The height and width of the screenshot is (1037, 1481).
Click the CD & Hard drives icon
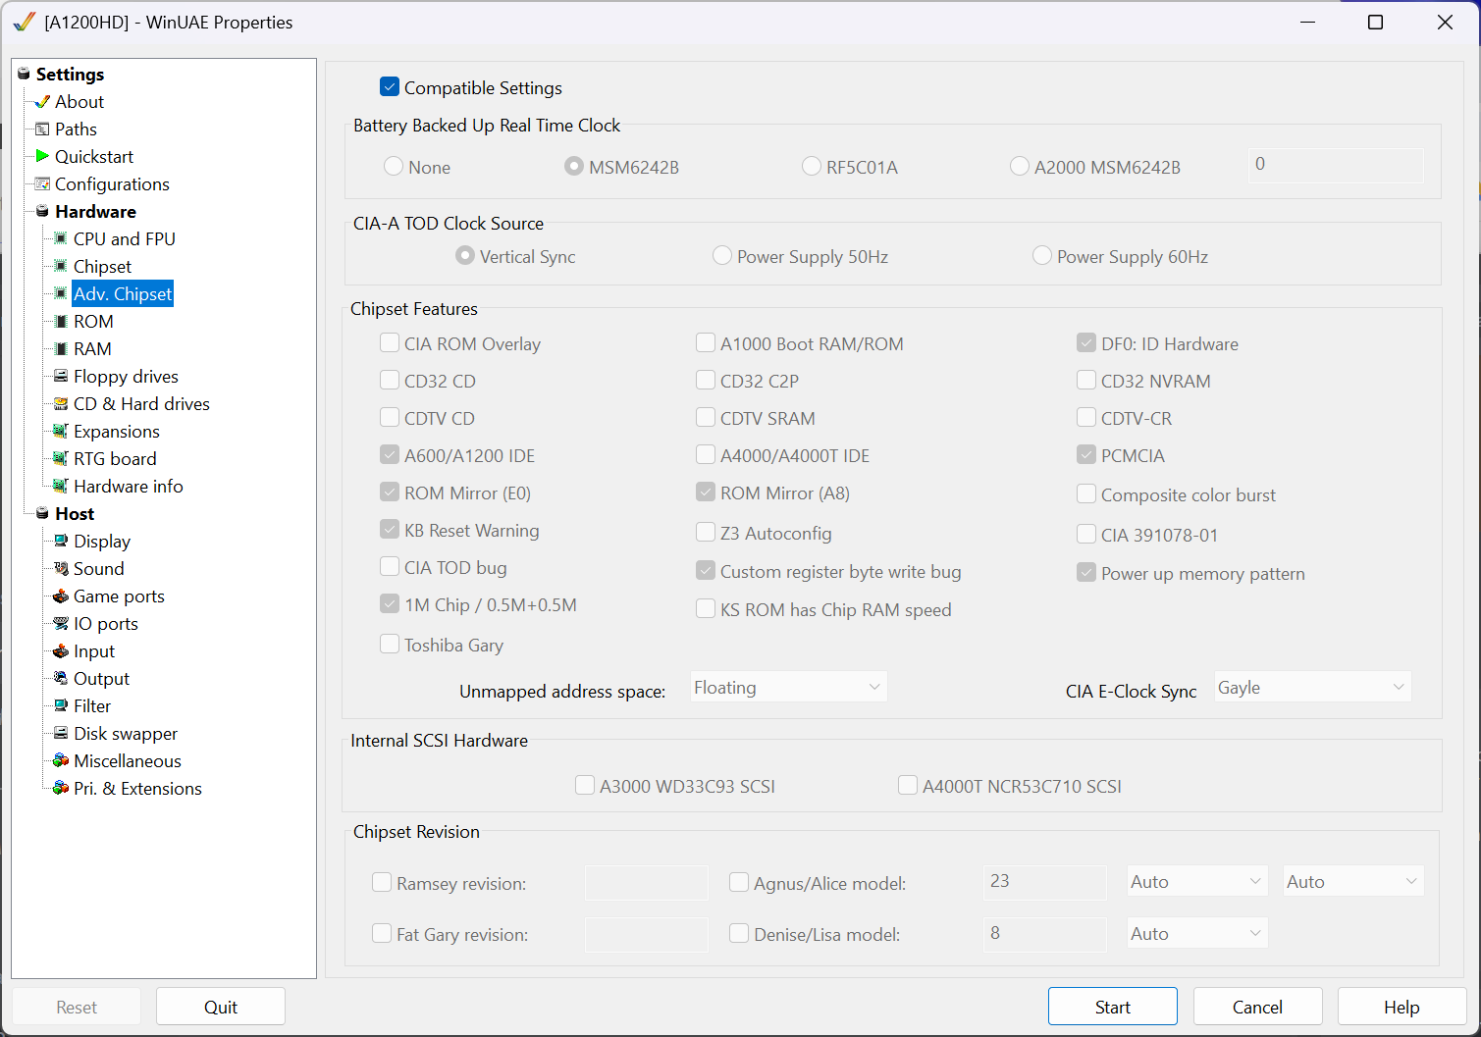coord(61,404)
